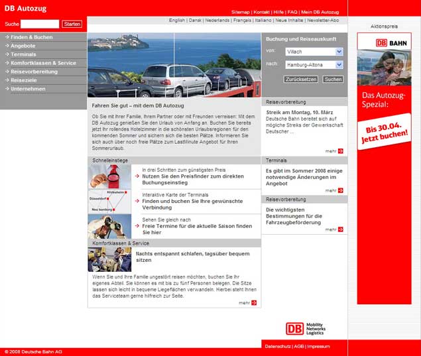Image resolution: width=421 pixels, height=356 pixels.
Task: Click the car train hero photo
Action: [x=174, y=65]
